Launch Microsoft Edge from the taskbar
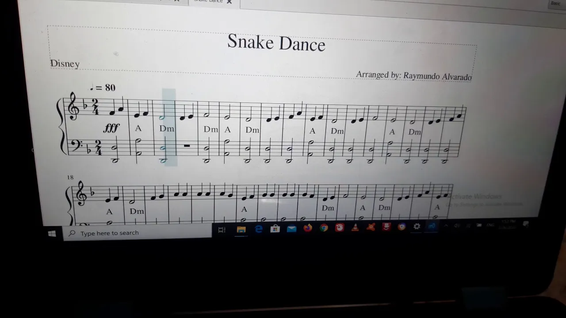The height and width of the screenshot is (318, 566). [258, 229]
